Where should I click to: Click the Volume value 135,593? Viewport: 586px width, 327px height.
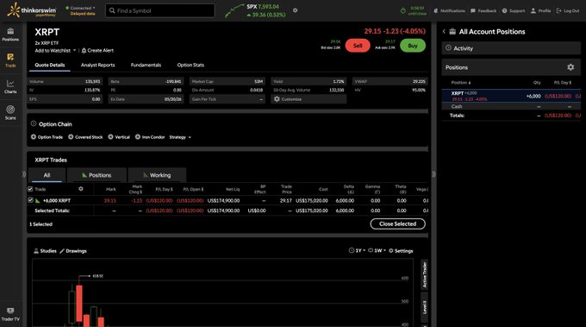[x=93, y=81]
